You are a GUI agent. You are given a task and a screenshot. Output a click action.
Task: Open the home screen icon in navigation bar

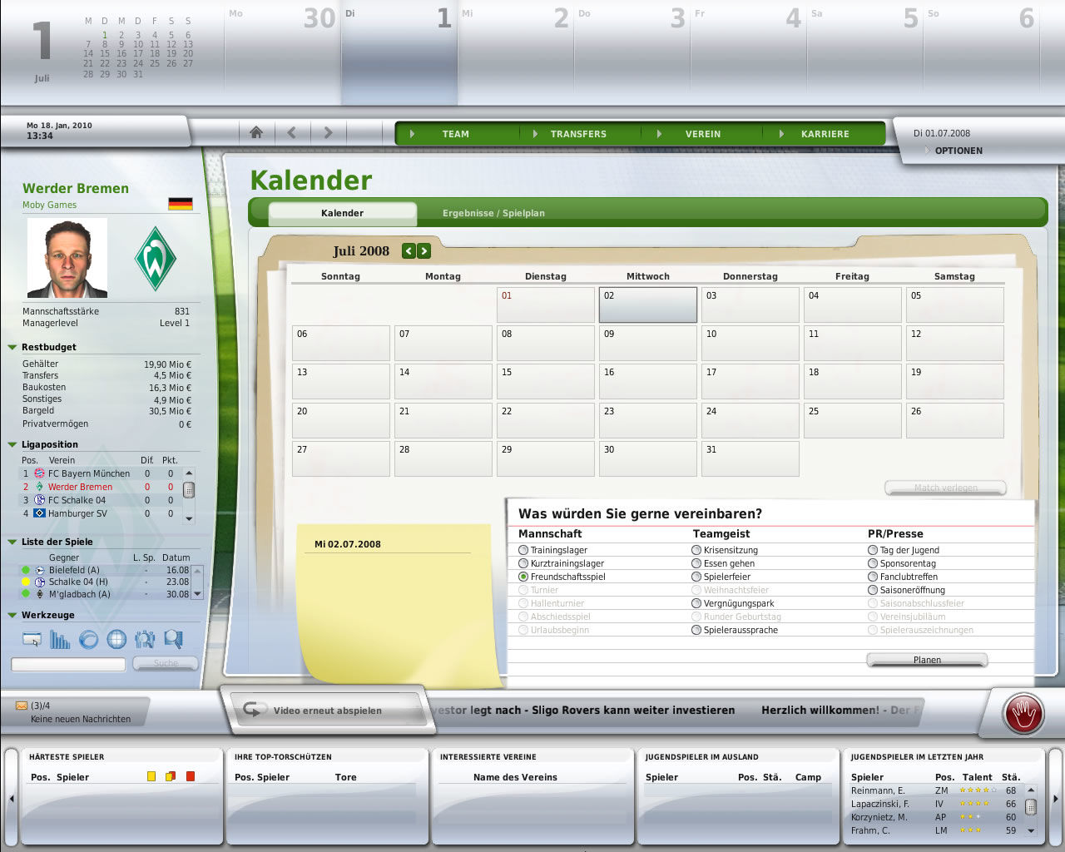[255, 132]
